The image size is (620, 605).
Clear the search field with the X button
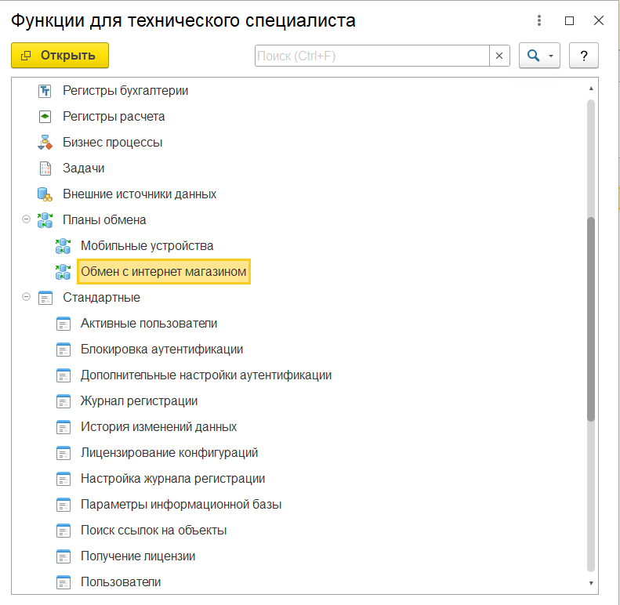pos(499,56)
